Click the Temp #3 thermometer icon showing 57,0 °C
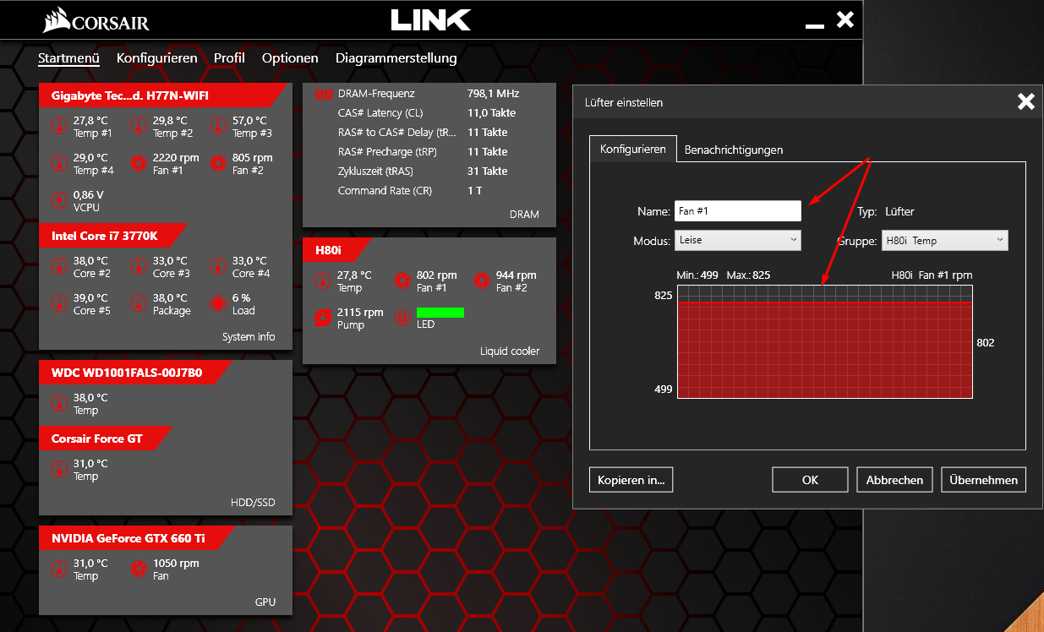 [x=217, y=127]
